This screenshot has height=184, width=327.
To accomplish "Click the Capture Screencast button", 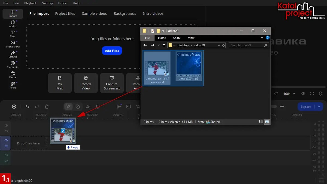I will 112,83.
